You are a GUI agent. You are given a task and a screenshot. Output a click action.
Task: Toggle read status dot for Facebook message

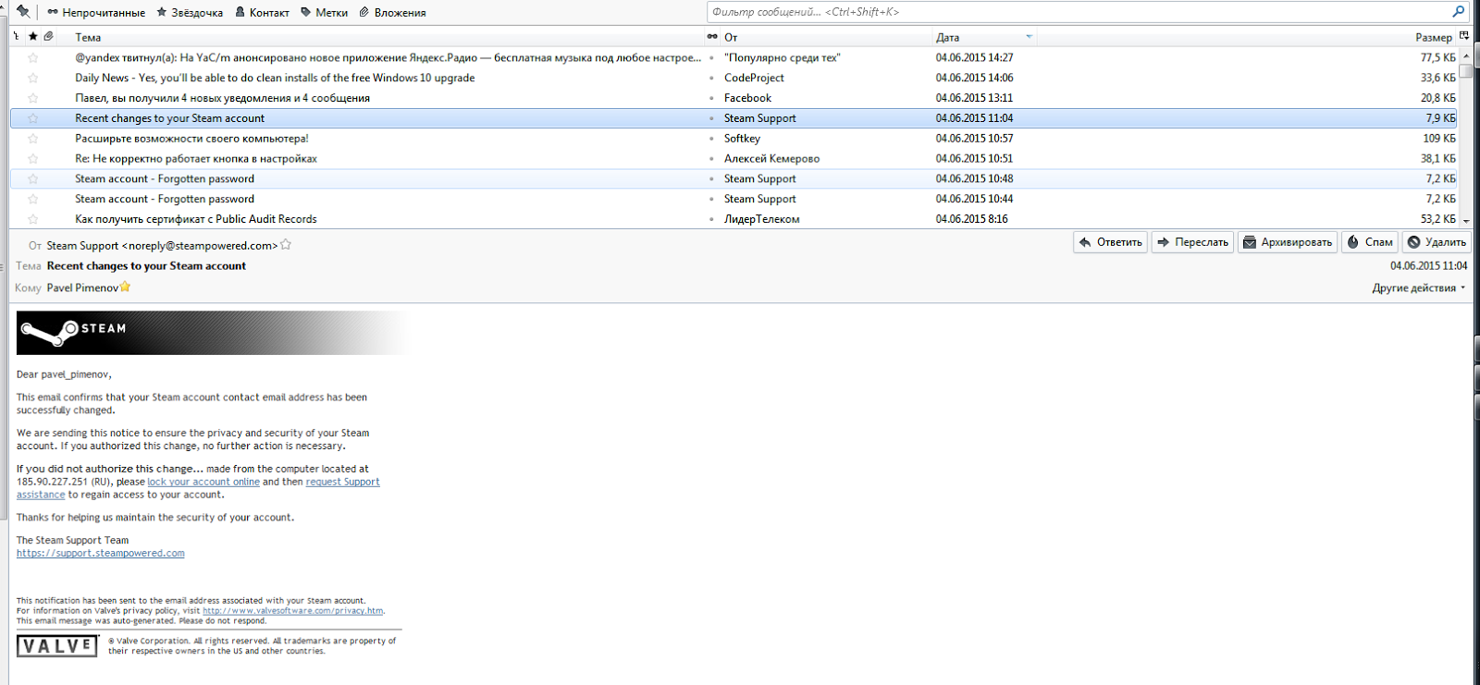pos(711,98)
